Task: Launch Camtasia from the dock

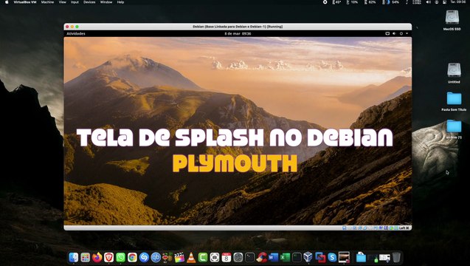Action: tap(203, 257)
